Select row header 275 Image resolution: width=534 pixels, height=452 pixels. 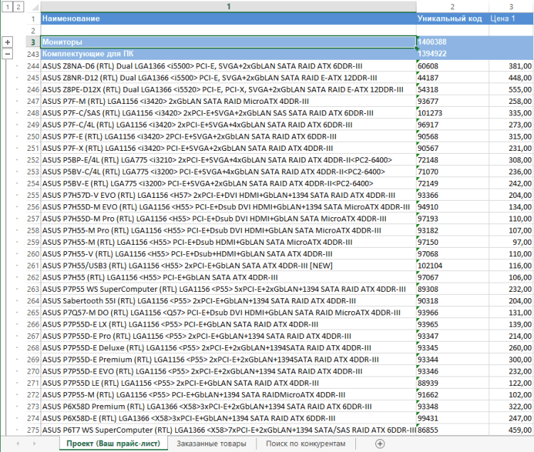coord(33,430)
